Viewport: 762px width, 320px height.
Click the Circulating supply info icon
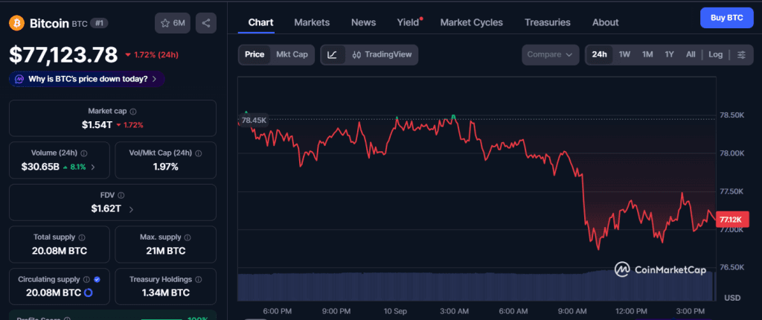tap(86, 280)
